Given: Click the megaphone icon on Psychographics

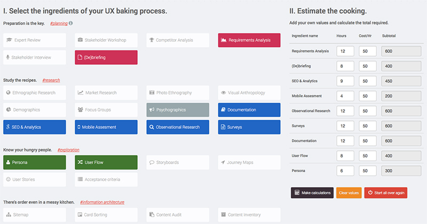Looking at the screenshot, I should pos(152,110).
